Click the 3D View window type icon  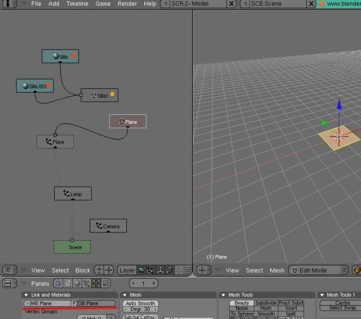(204, 270)
